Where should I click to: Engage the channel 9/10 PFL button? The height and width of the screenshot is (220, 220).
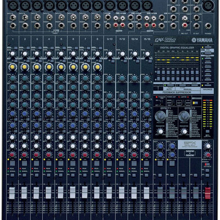(x=109, y=175)
